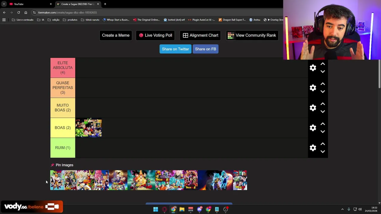The image size is (381, 214).
Task: Move MUITO BOAS row up with its arrow
Action: [323, 104]
